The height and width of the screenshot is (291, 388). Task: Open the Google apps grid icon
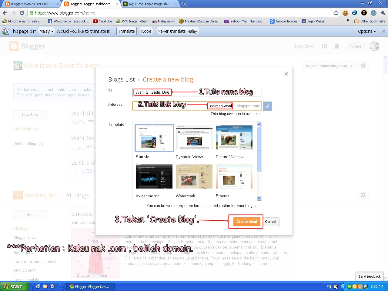pos(324,46)
